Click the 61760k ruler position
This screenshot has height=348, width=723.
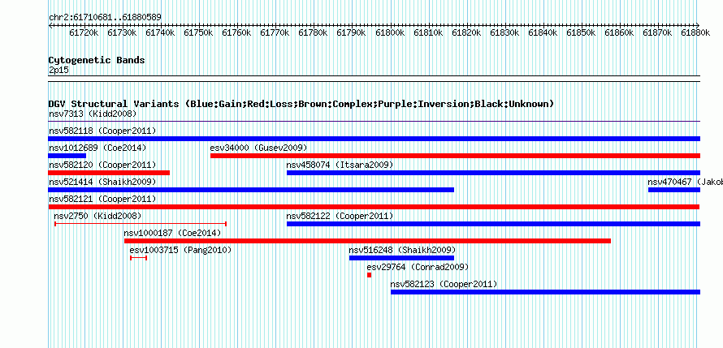point(236,32)
